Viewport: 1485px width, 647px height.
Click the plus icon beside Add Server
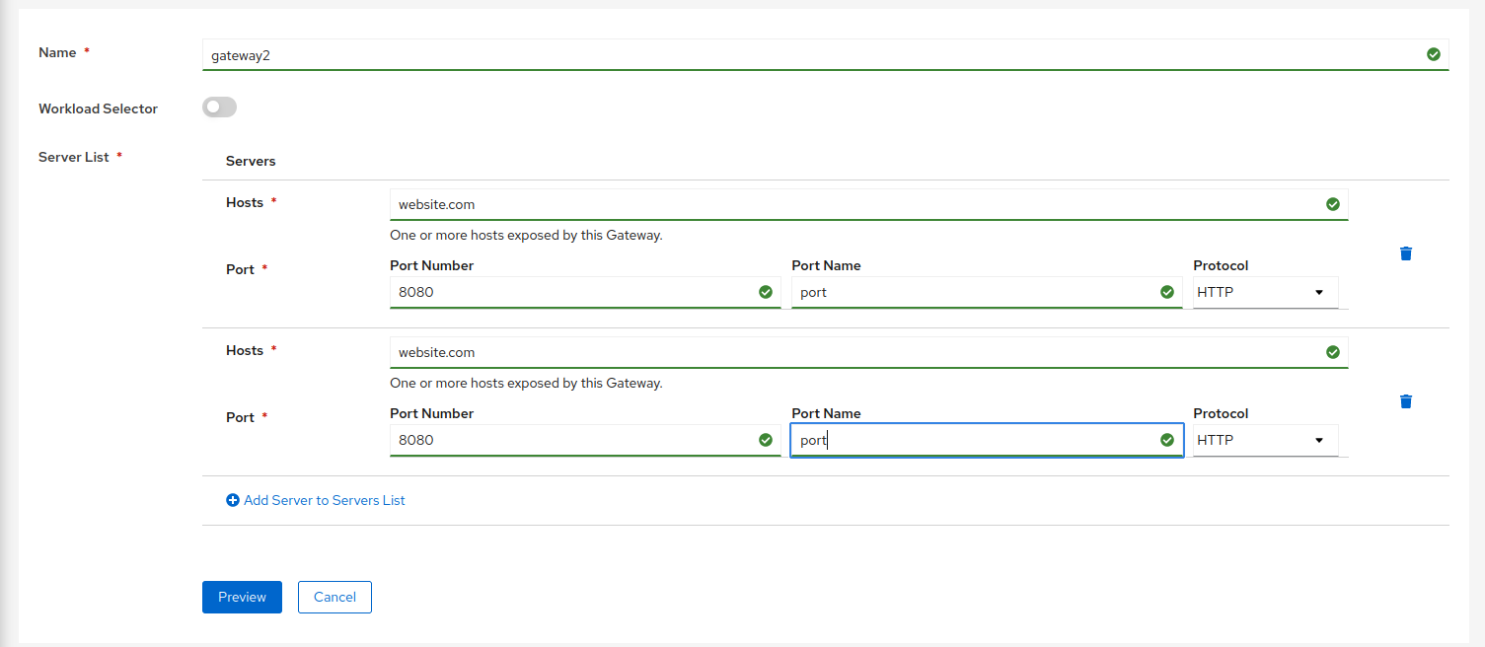tap(233, 500)
